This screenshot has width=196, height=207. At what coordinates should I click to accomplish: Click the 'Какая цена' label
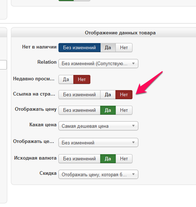[x=43, y=124]
